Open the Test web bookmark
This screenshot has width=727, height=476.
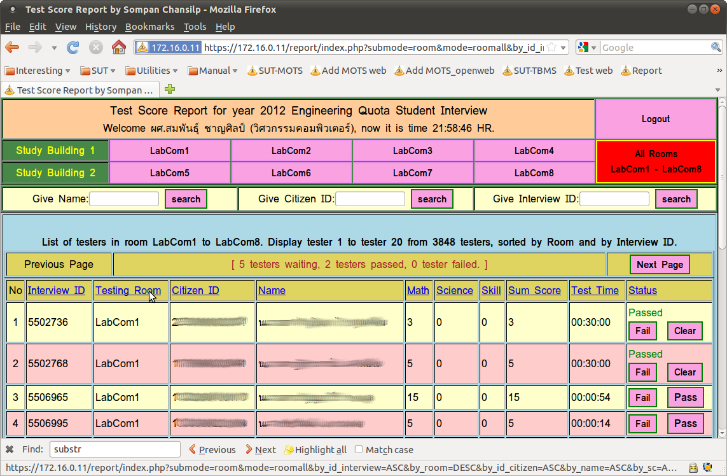coord(588,71)
